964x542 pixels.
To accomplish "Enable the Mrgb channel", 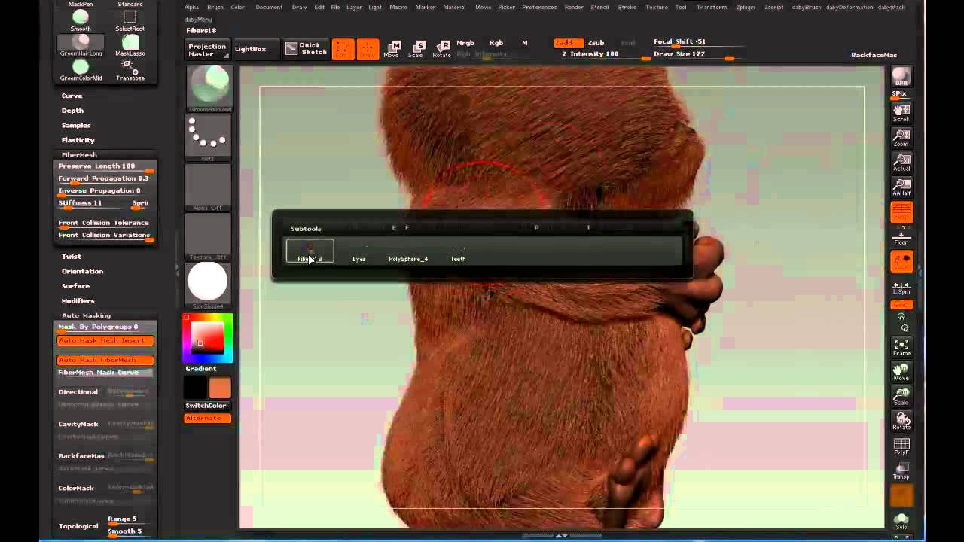I will (x=465, y=43).
